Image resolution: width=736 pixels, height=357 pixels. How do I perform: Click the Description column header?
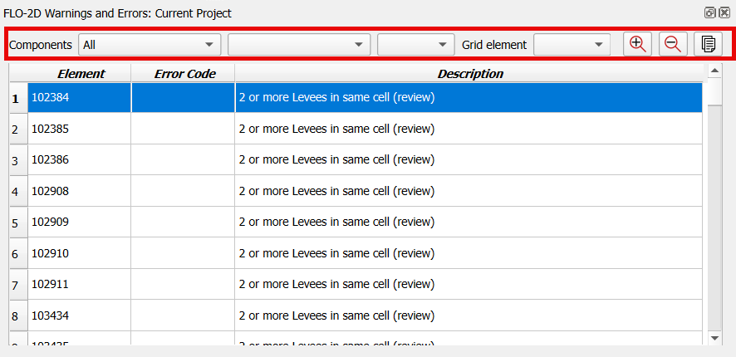click(470, 74)
